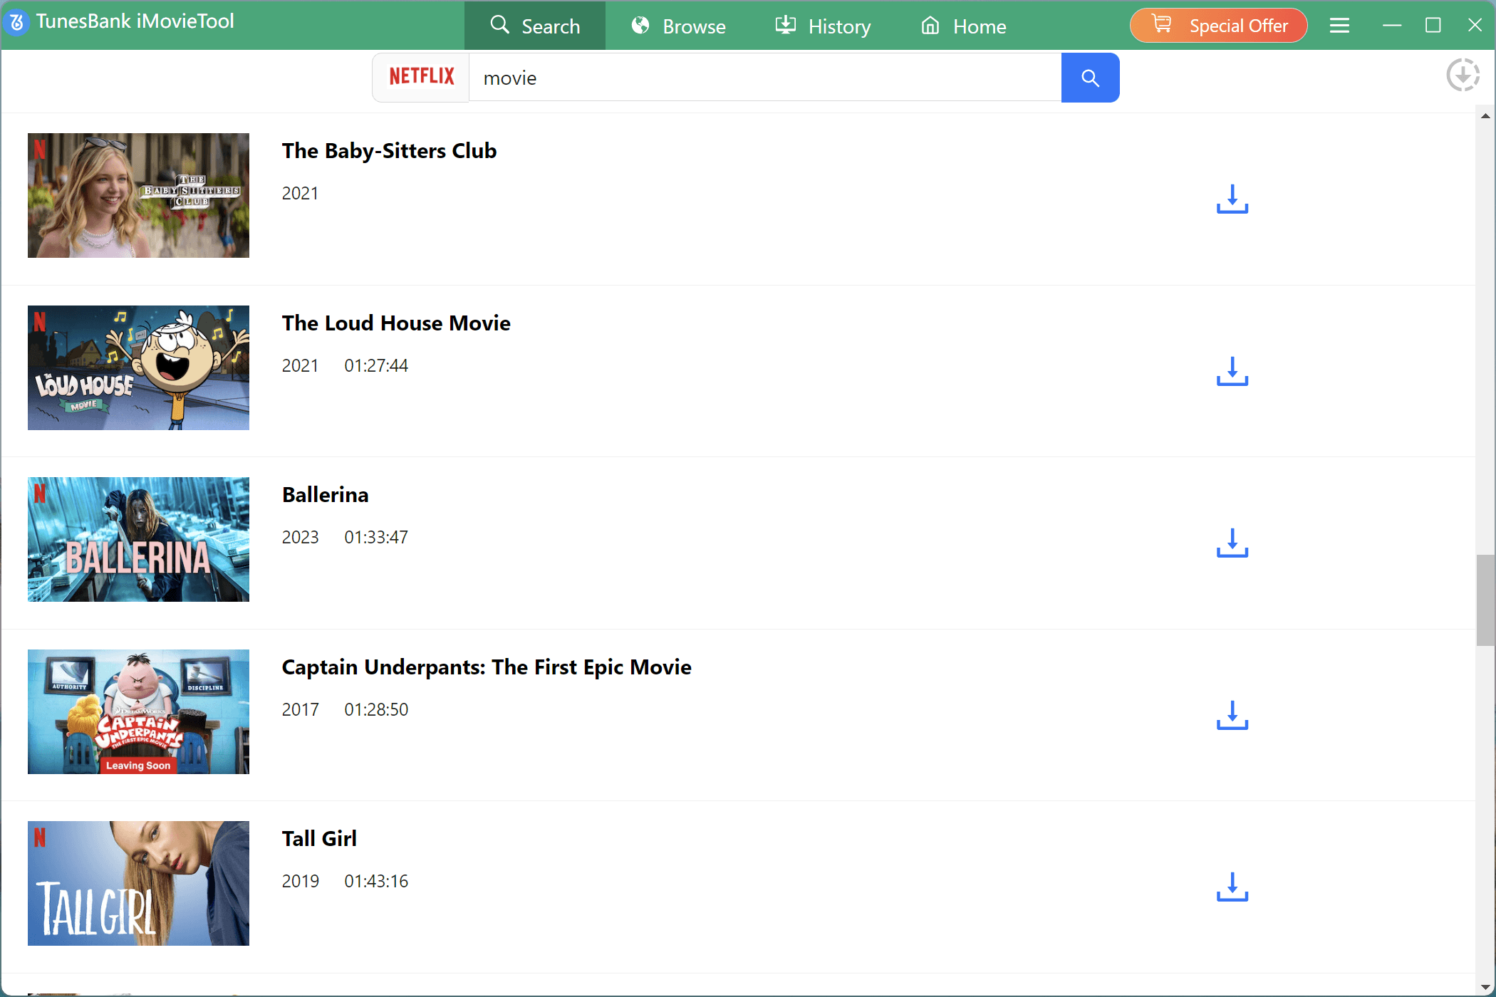The image size is (1496, 997).
Task: Click year 2023 under Ballerina
Action: point(300,537)
